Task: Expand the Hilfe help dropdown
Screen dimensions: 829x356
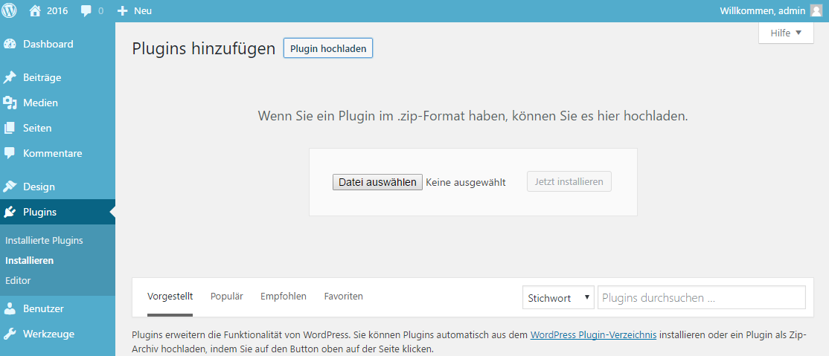Action: [786, 33]
